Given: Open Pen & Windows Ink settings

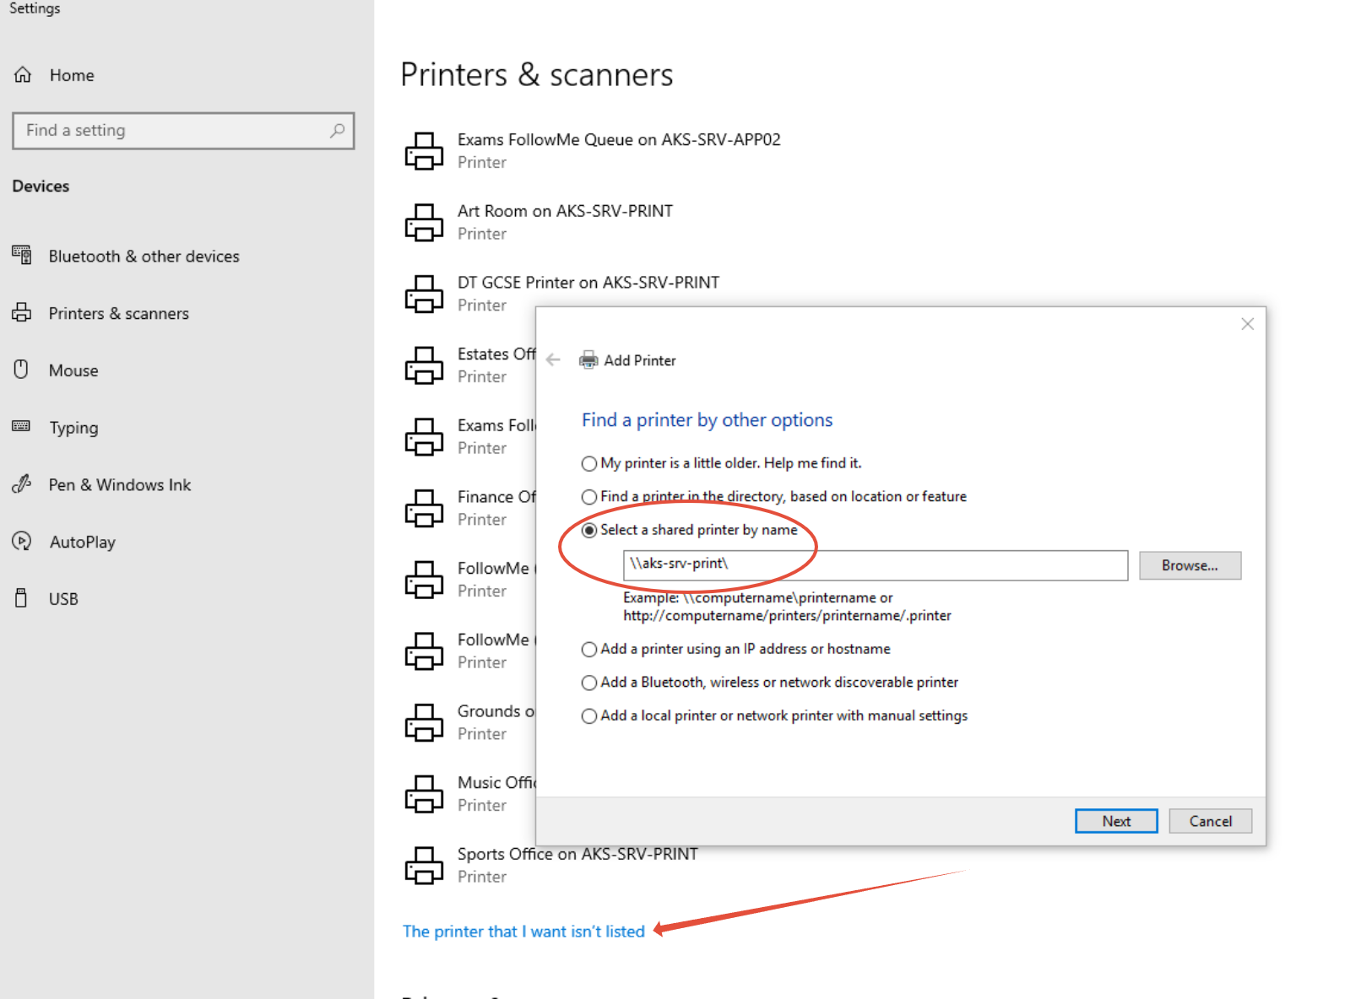Looking at the screenshot, I should coord(120,485).
